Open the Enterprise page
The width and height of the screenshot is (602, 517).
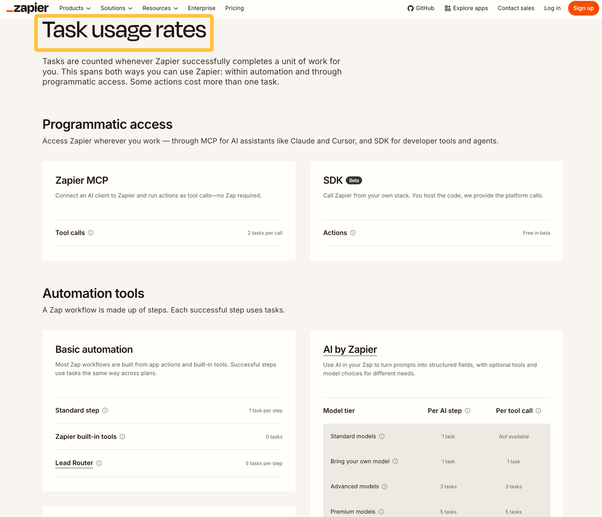tap(201, 8)
